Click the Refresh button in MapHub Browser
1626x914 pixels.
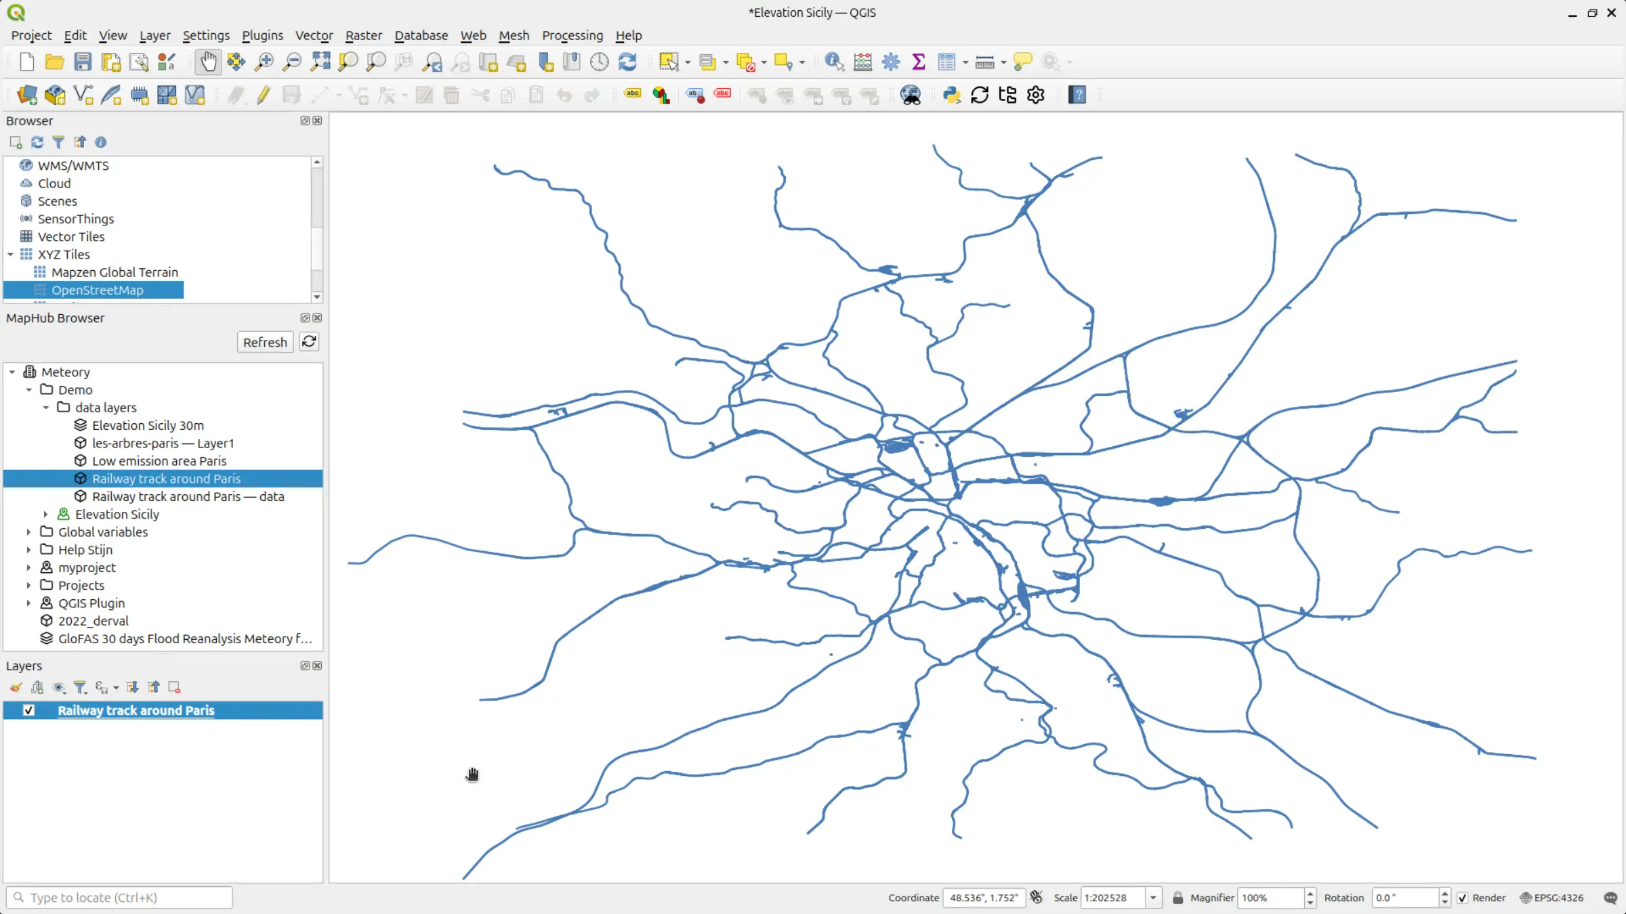tap(265, 342)
